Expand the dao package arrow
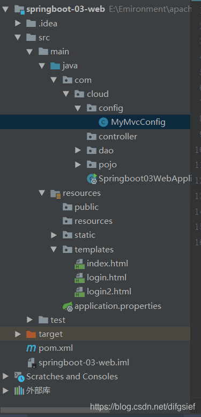The width and height of the screenshot is (201, 417). 78,151
